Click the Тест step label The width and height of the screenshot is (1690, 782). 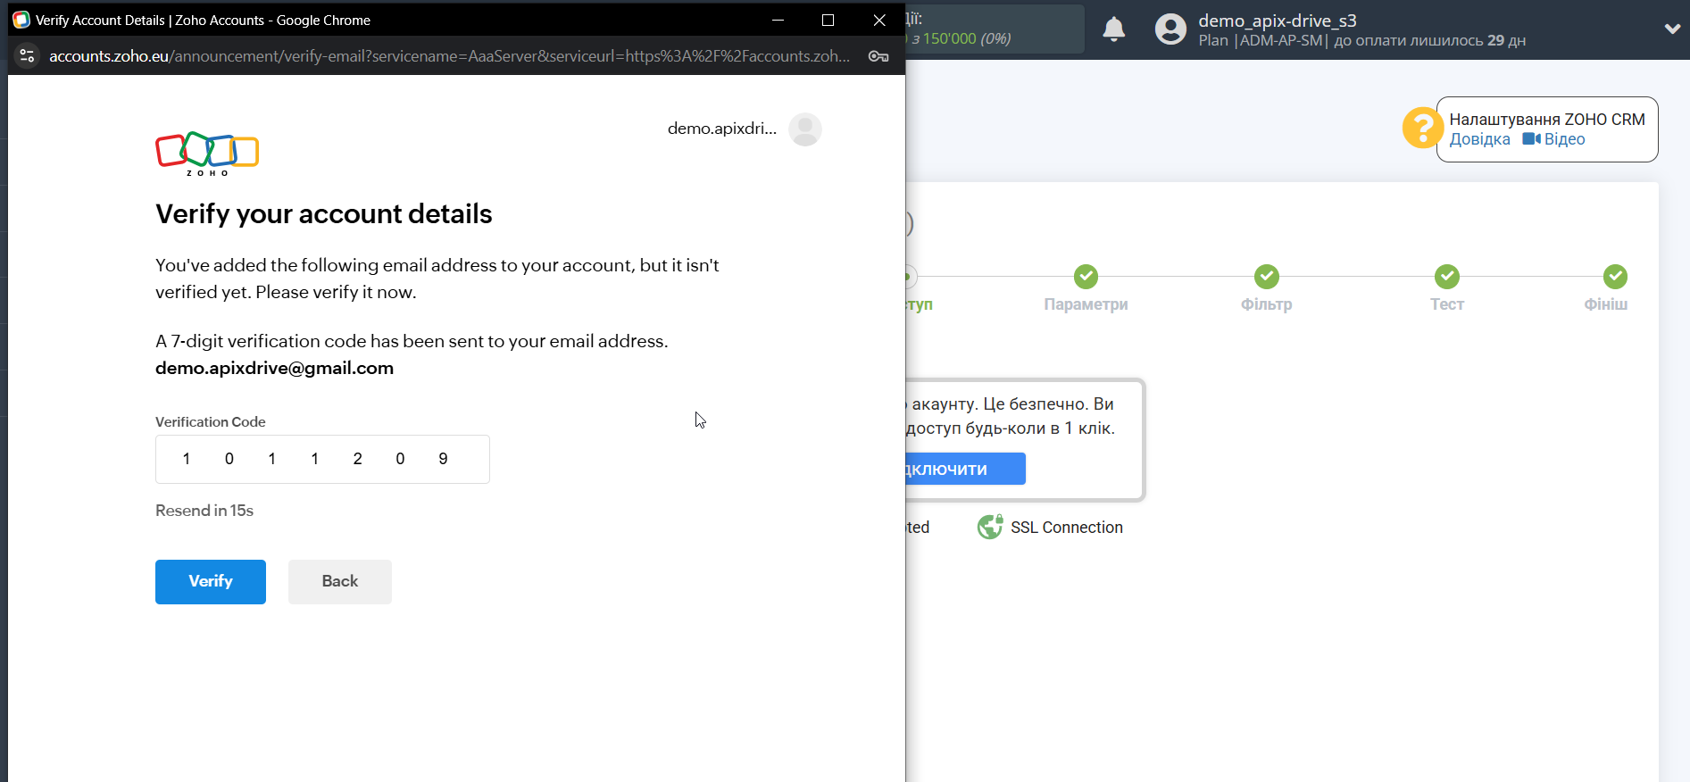1446,304
